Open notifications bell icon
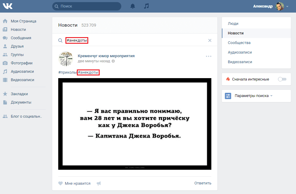Viewport: 296px width, 194px height. click(133, 6)
